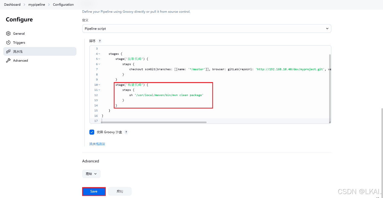383x198 pixels.
Task: Click the checkout scmGit code line
Action: click(x=230, y=69)
